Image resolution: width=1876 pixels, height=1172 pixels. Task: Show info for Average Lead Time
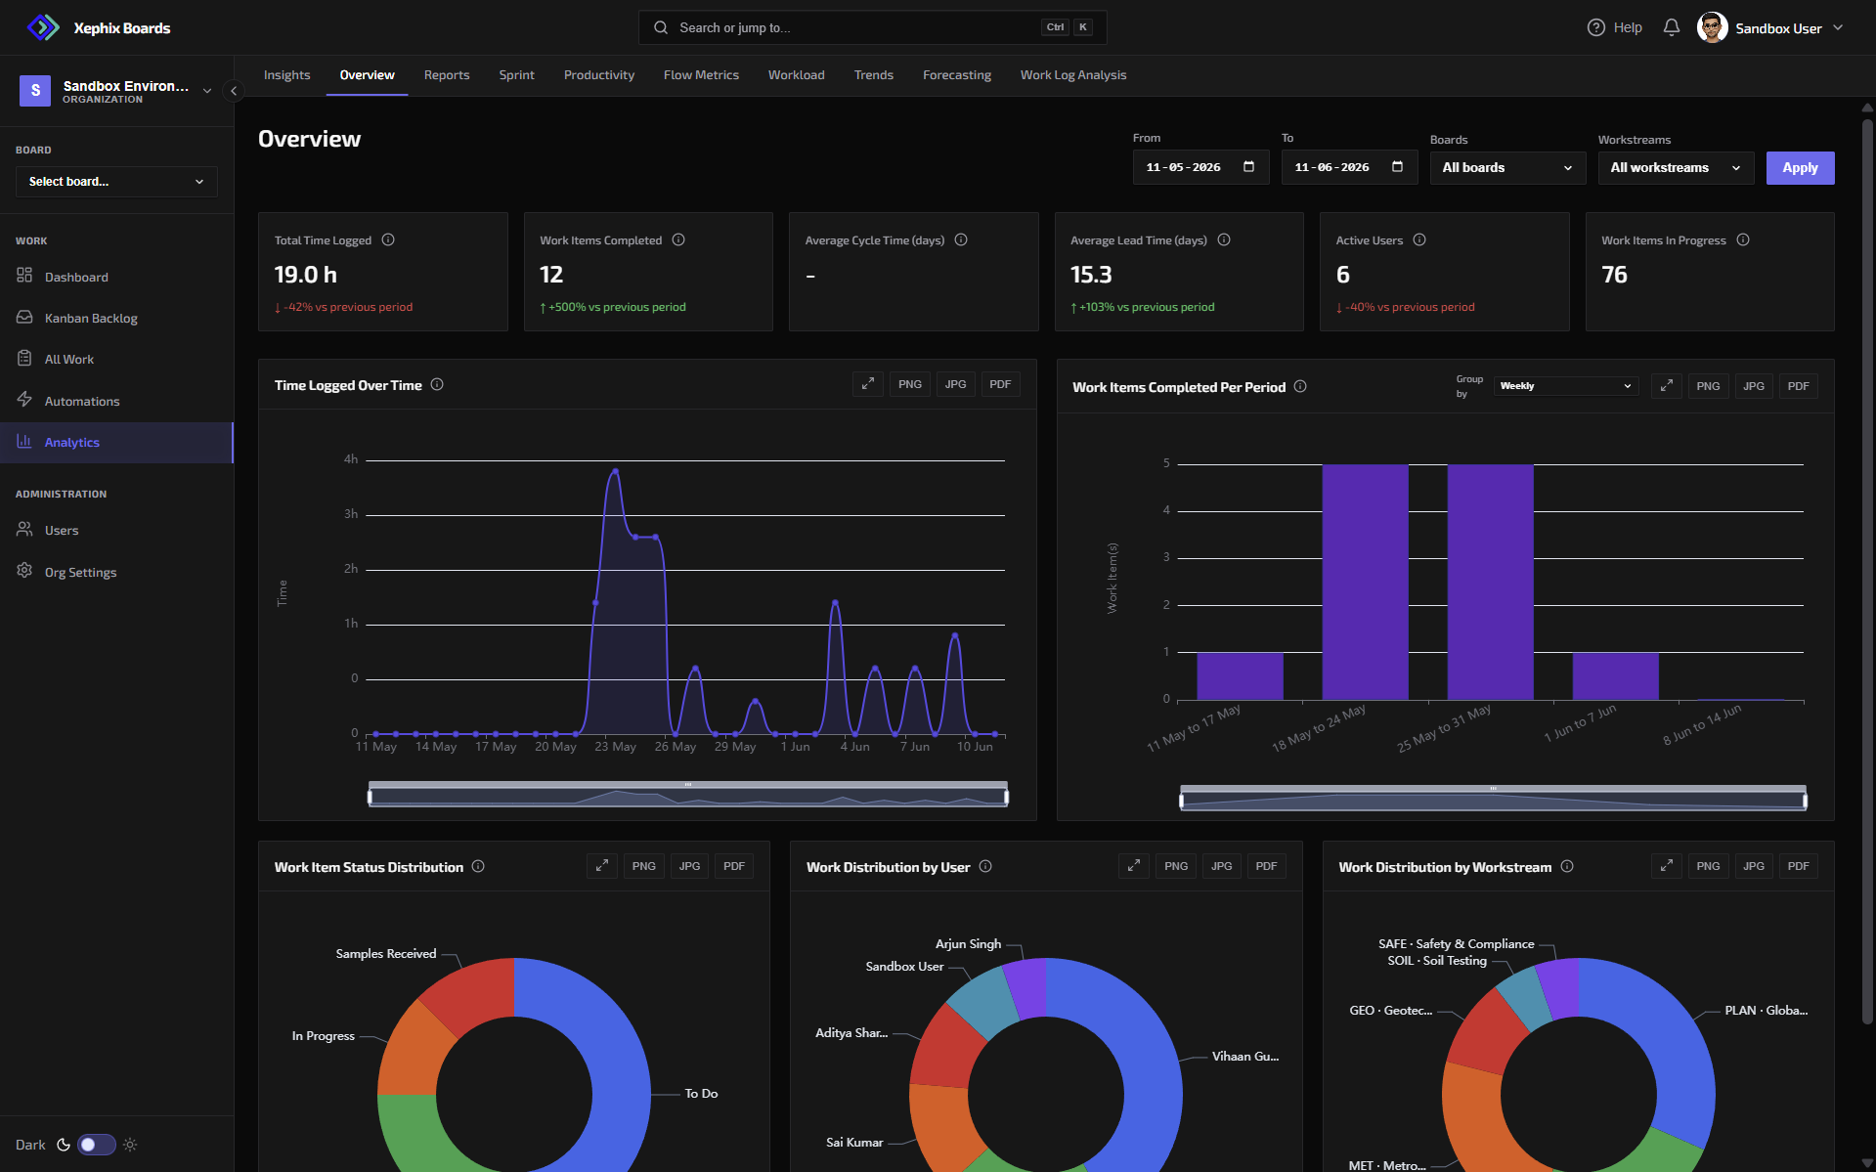(x=1224, y=239)
